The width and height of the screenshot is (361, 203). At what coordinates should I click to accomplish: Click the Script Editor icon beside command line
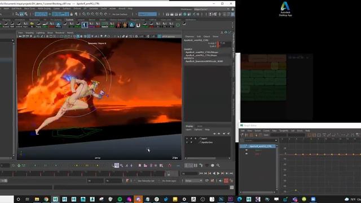(232, 188)
